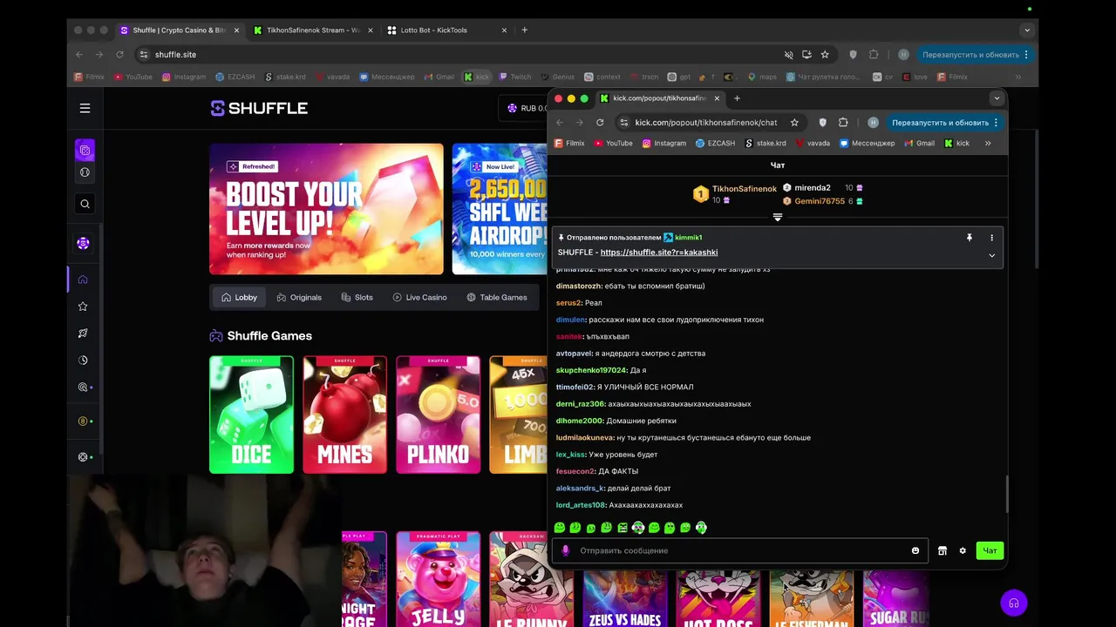This screenshot has height=627, width=1116.
Task: Select the Originals category tab
Action: click(x=299, y=297)
